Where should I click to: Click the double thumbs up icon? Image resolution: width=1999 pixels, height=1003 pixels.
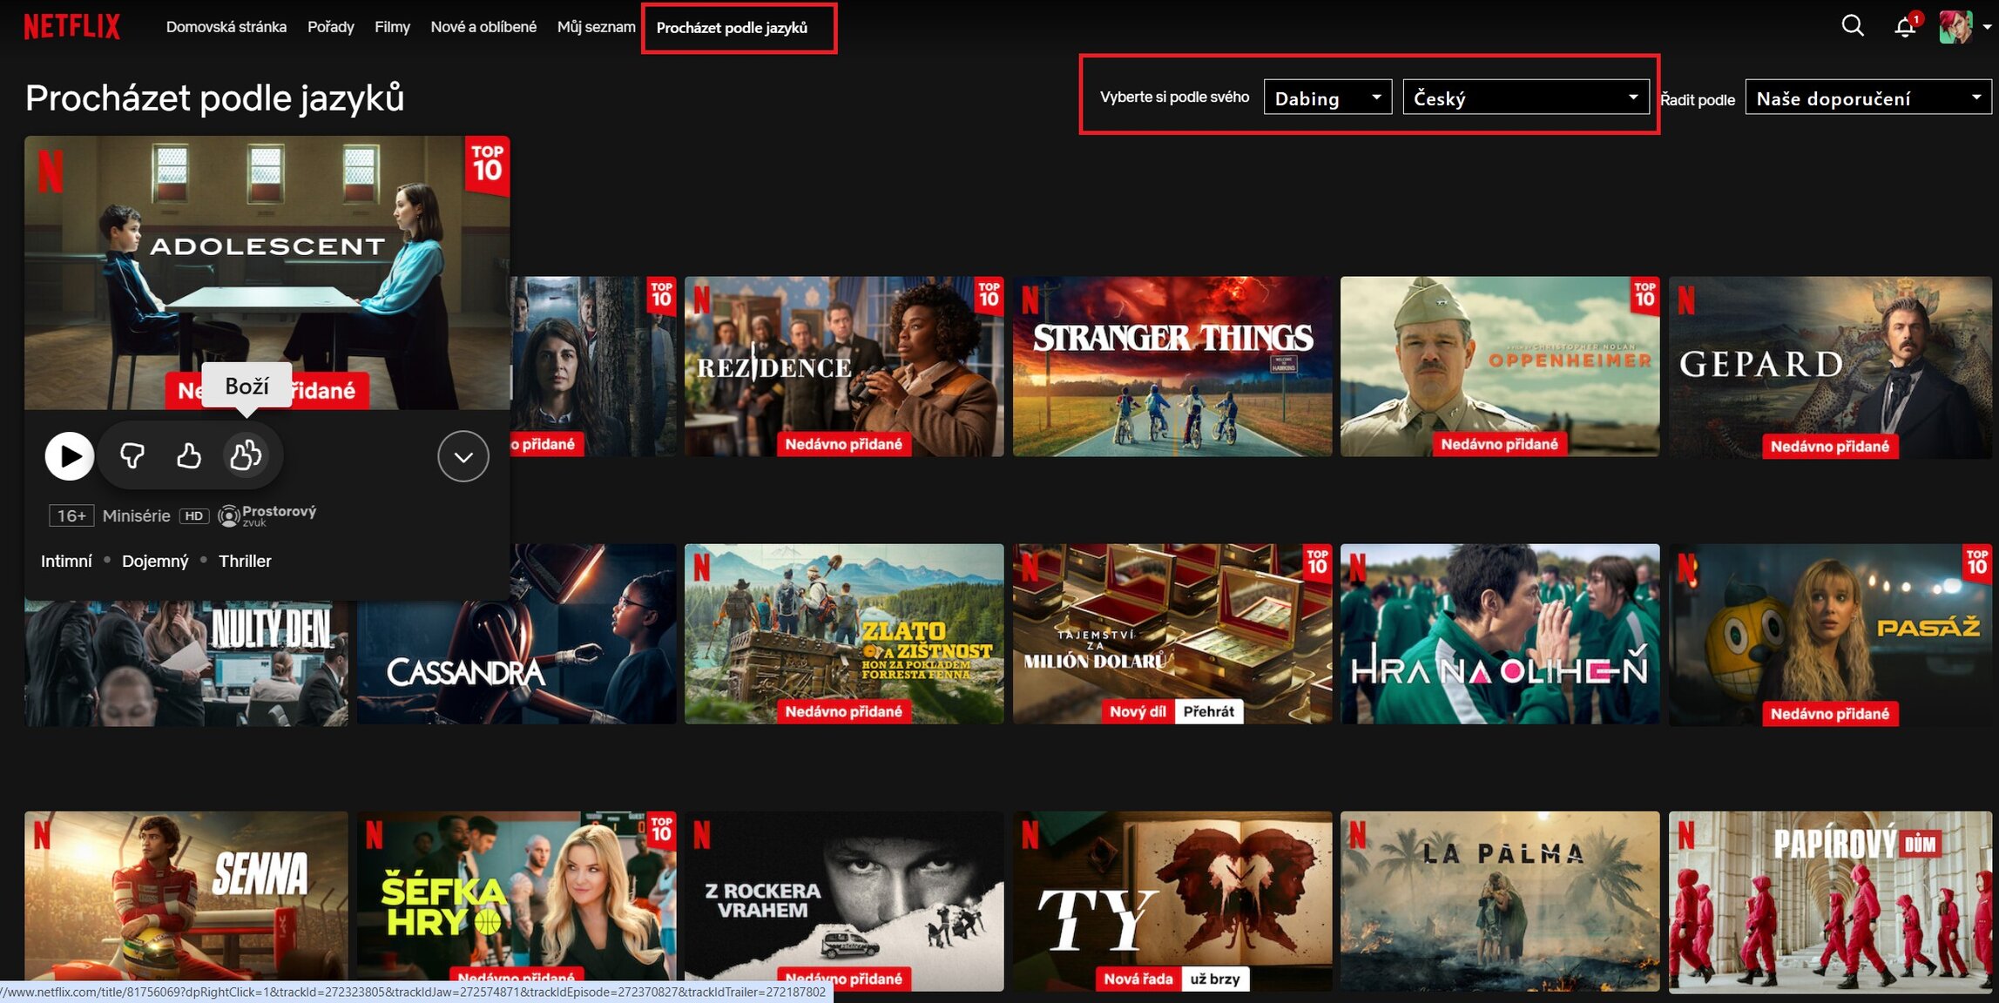click(x=246, y=455)
